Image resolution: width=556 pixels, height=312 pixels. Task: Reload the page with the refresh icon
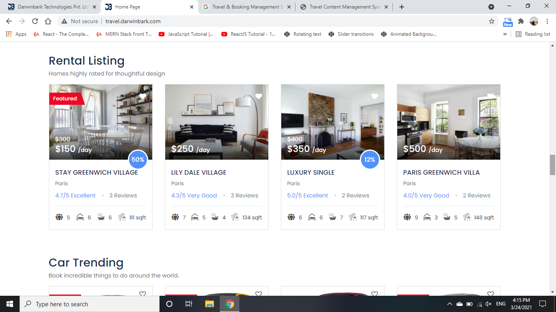35,21
